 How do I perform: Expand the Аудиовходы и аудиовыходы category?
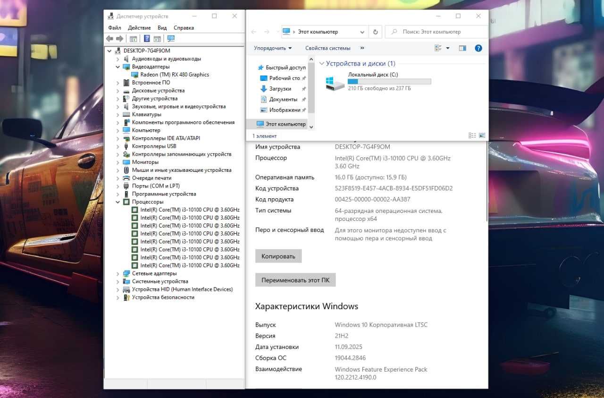[118, 59]
